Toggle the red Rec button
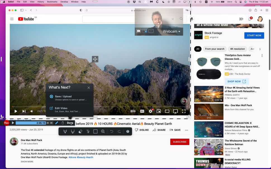Image resolution: width=271 pixels, height=169 pixels. coord(6,123)
